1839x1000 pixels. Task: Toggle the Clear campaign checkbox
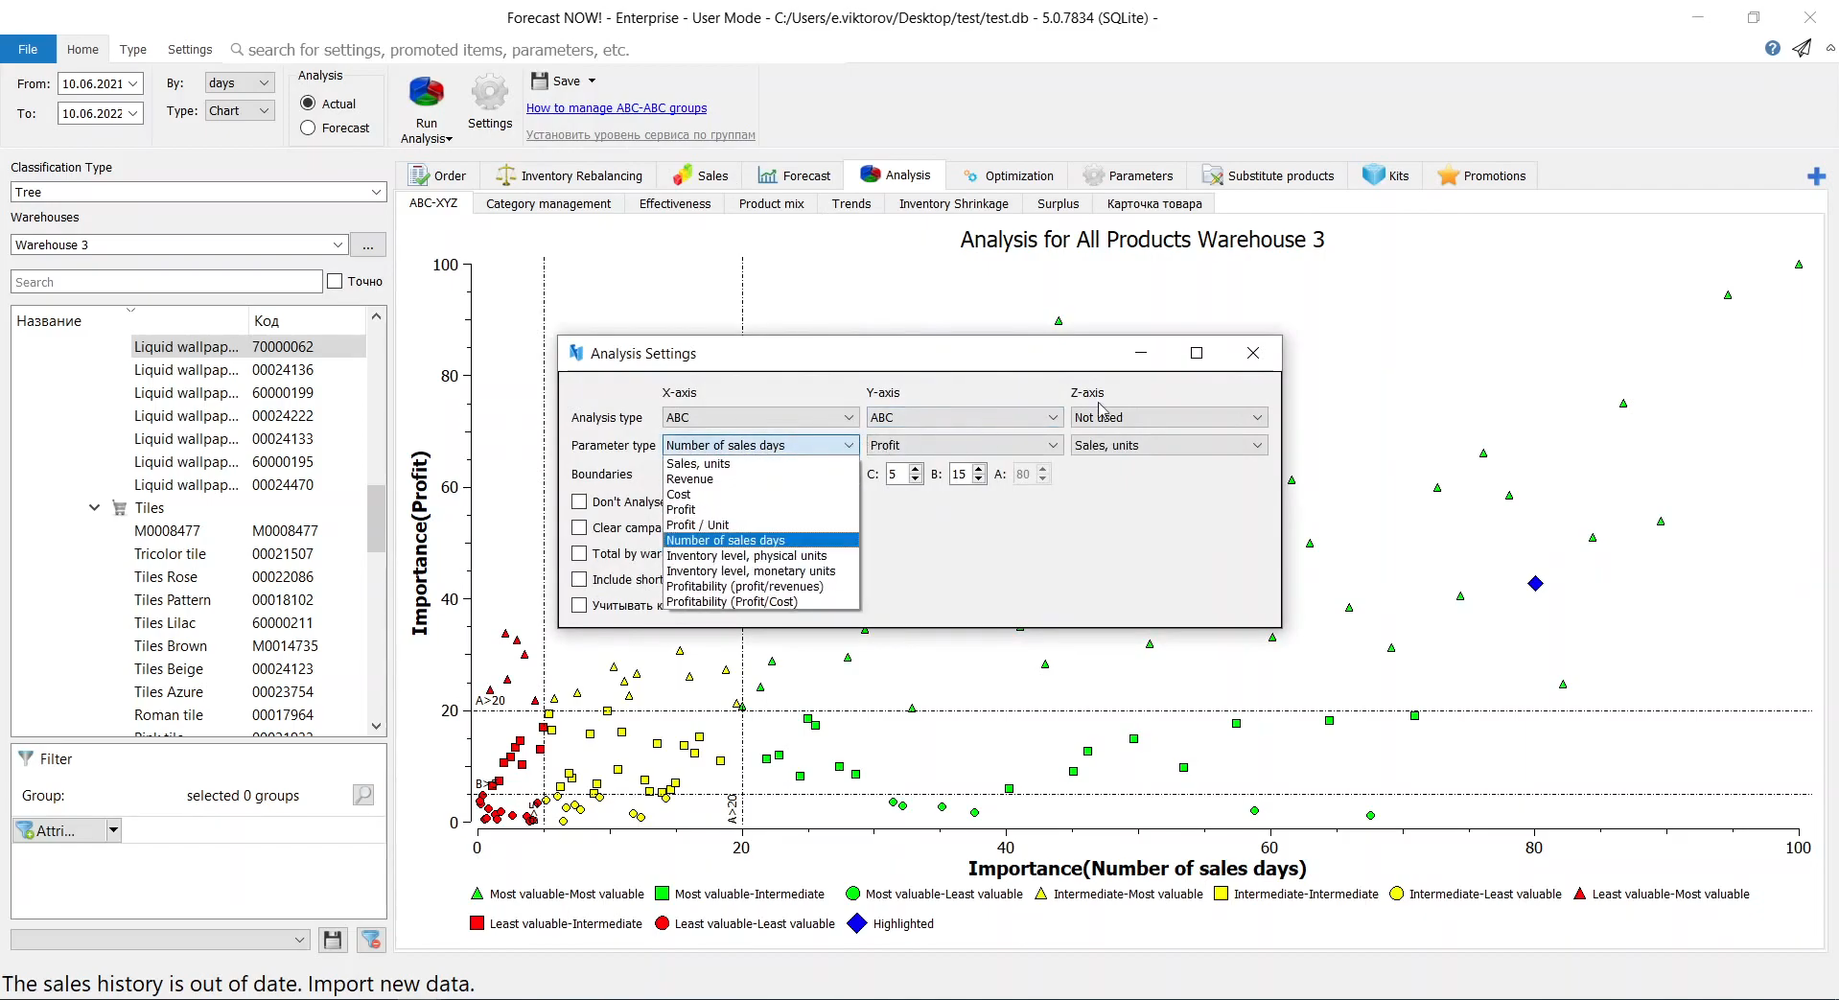tap(579, 527)
